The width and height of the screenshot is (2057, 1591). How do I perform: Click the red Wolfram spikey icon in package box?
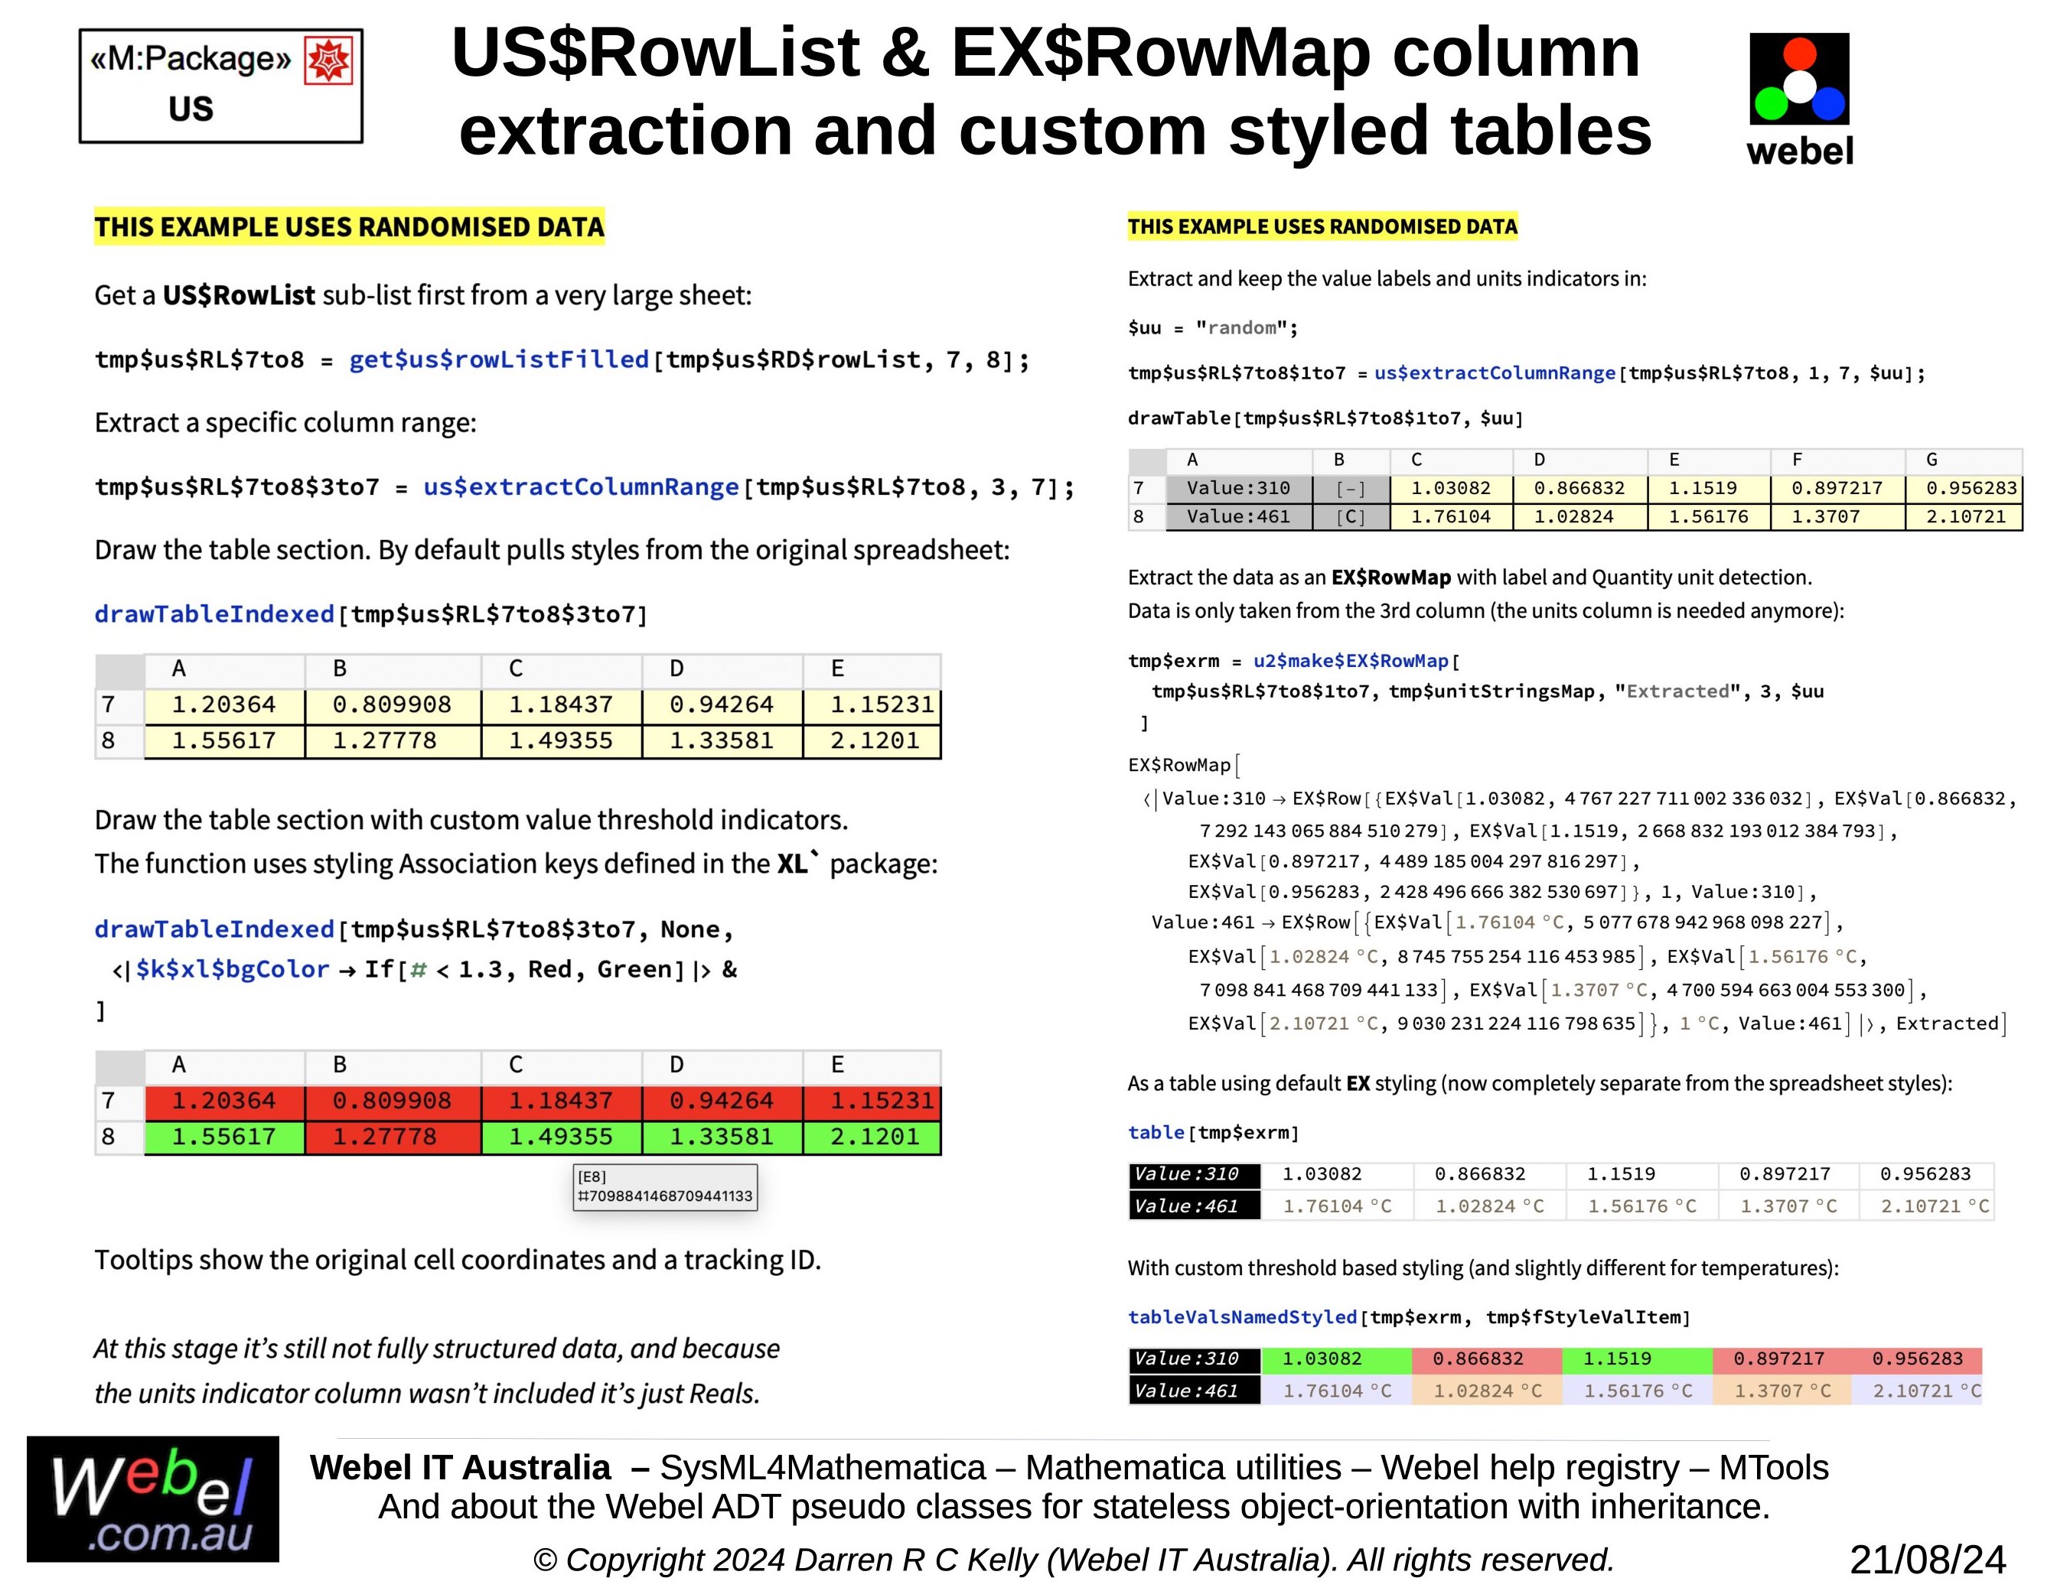(x=329, y=60)
